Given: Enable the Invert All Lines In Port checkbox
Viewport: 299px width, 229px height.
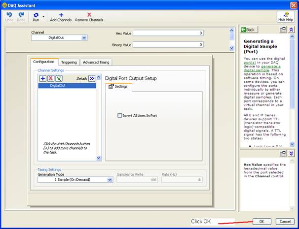Looking at the screenshot, I should click(119, 116).
